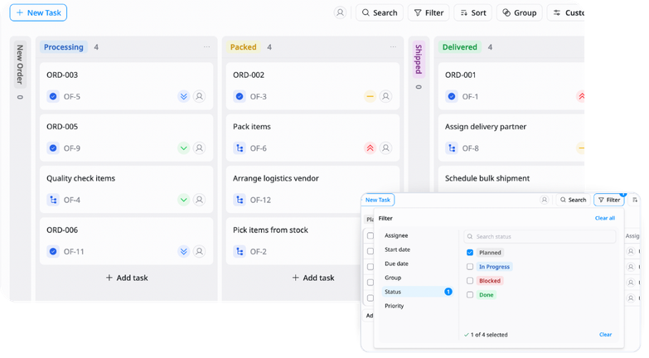
Task: Click the subtask icon on OF-6
Action: click(240, 148)
